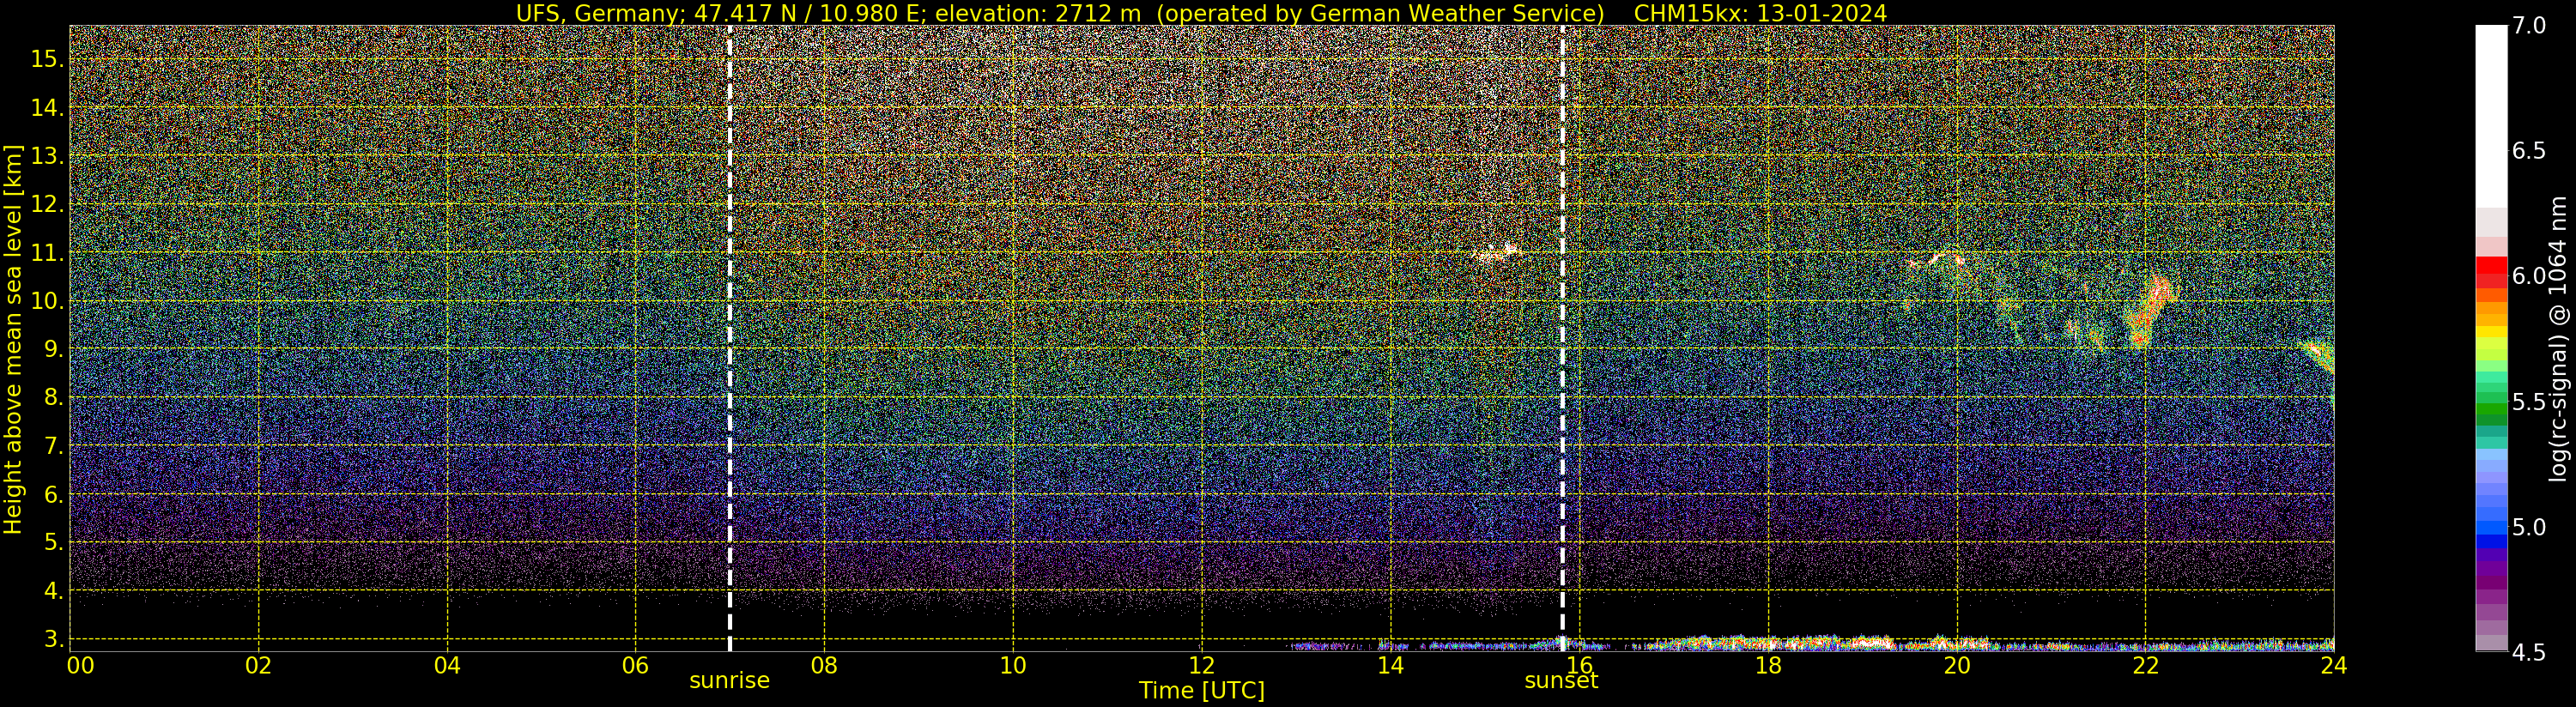
Task: Click time axis tick '14'
Action: [1390, 666]
